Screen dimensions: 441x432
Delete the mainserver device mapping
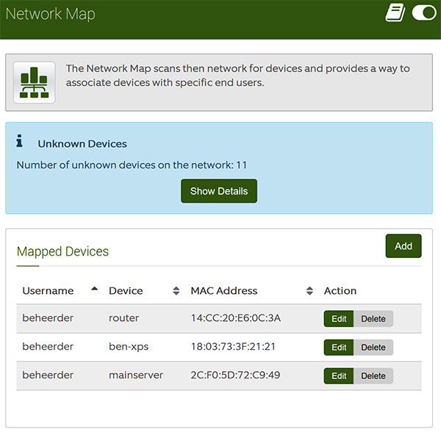[373, 376]
